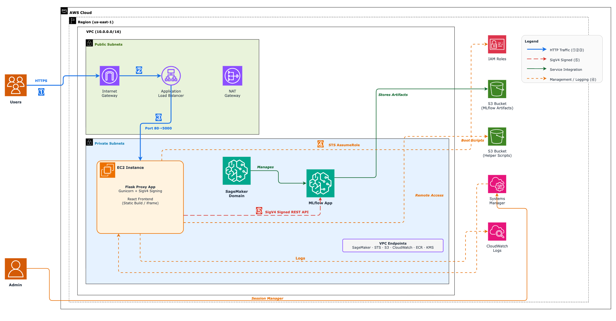Click the 'Remote Access' label
Screen dimensions: 616x321
[x=429, y=195]
